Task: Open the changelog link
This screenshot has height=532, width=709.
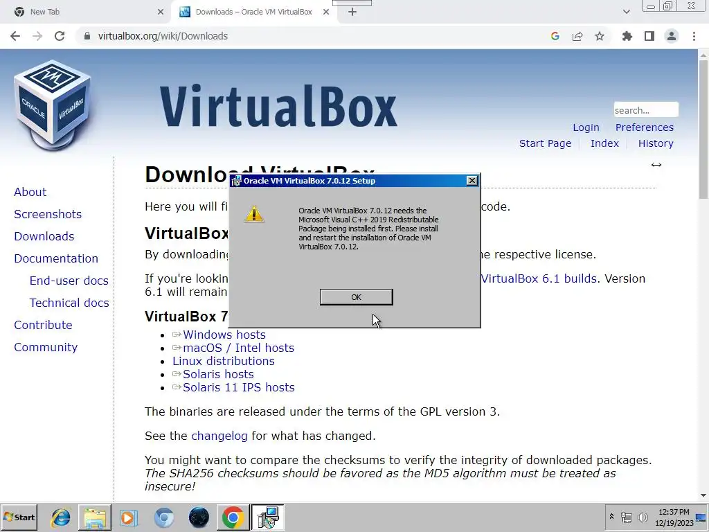Action: 219,436
